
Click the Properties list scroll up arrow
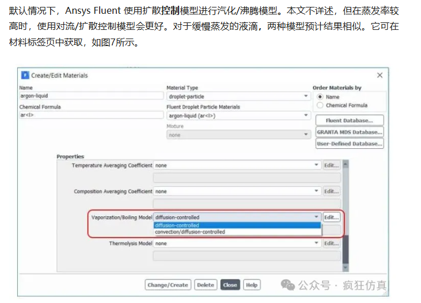[346, 164]
